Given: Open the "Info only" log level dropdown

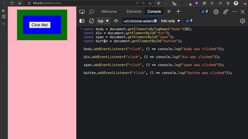Looking at the screenshot, I should (170, 21).
